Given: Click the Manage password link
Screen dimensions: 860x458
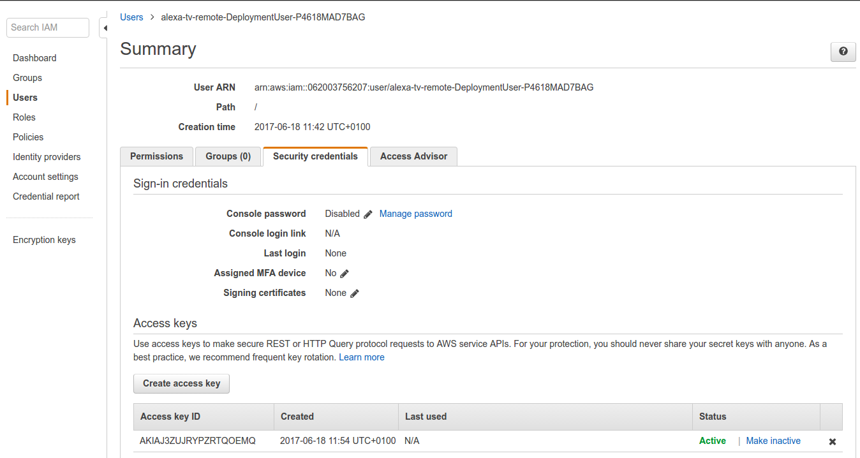Looking at the screenshot, I should (416, 214).
